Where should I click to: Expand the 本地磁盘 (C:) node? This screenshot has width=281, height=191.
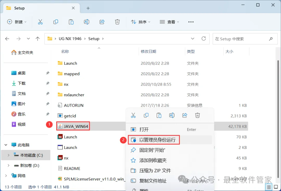pyautogui.click(x=8, y=155)
